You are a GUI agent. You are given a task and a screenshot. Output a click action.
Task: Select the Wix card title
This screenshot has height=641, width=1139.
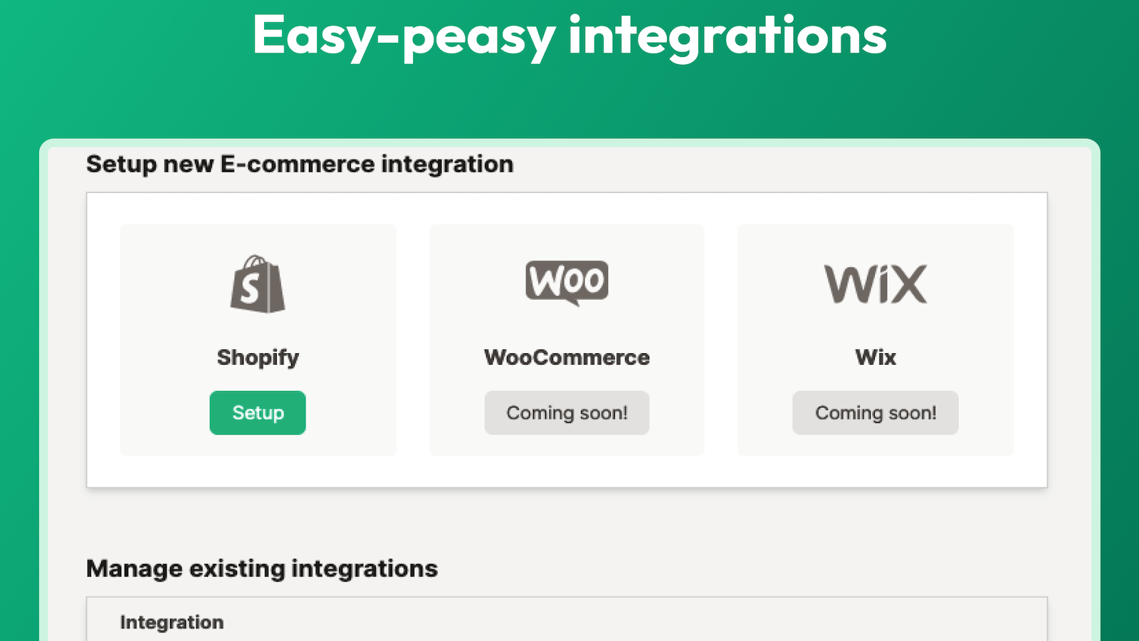876,357
